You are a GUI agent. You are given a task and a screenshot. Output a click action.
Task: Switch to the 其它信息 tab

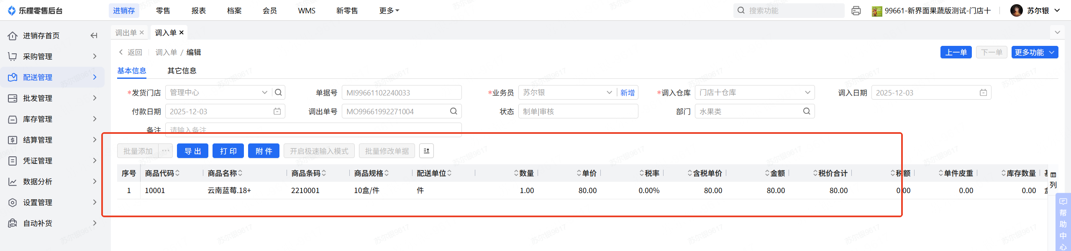pos(182,71)
